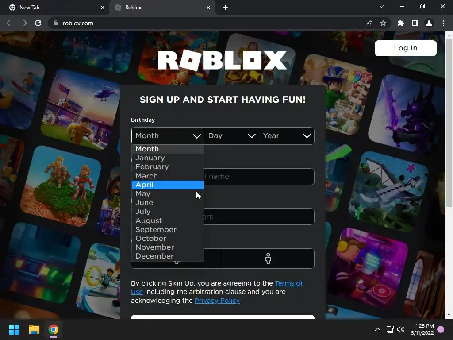
Task: Toggle the browser side panel icon
Action: (x=415, y=23)
